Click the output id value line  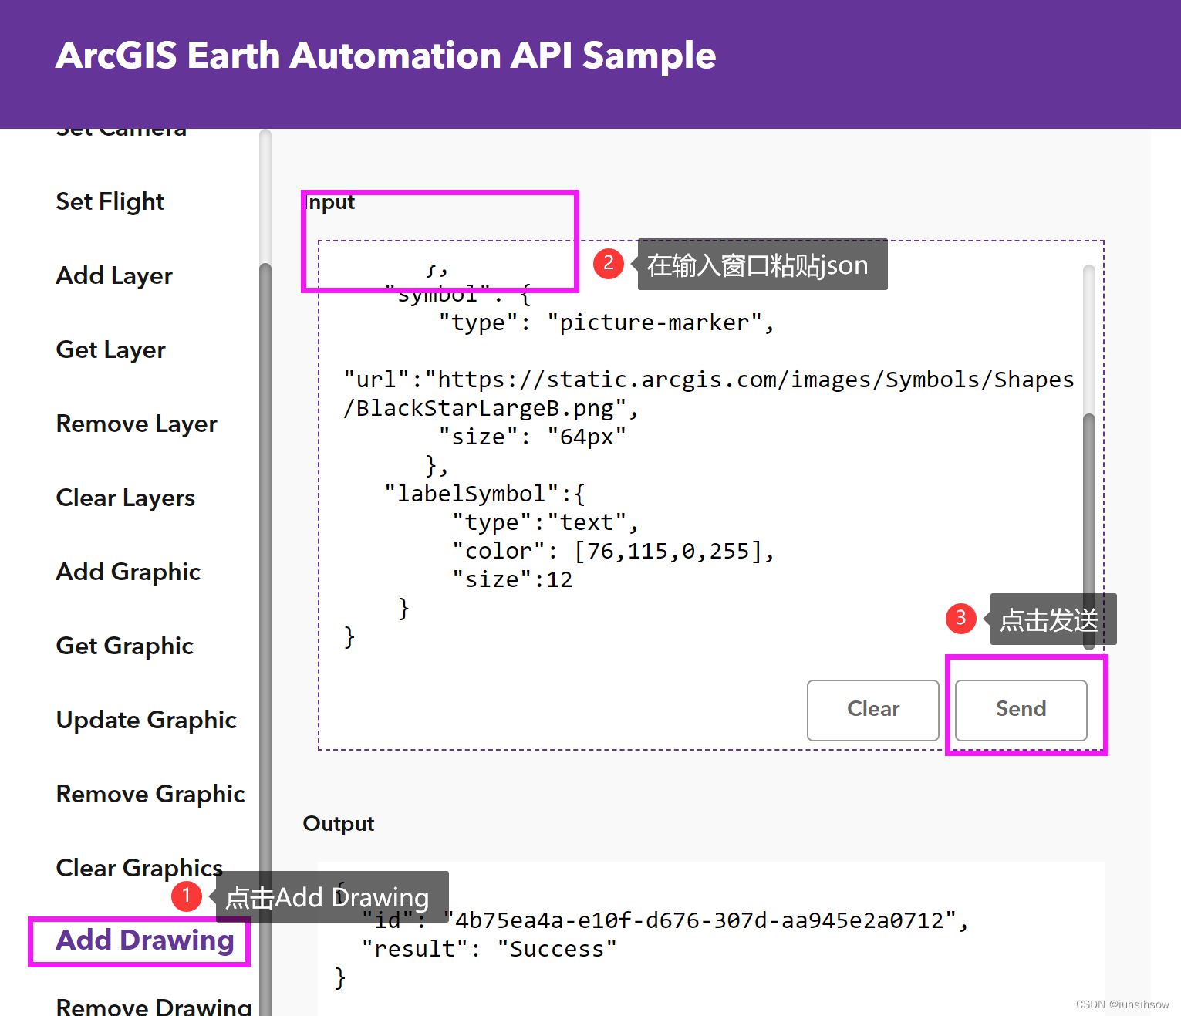click(x=665, y=920)
